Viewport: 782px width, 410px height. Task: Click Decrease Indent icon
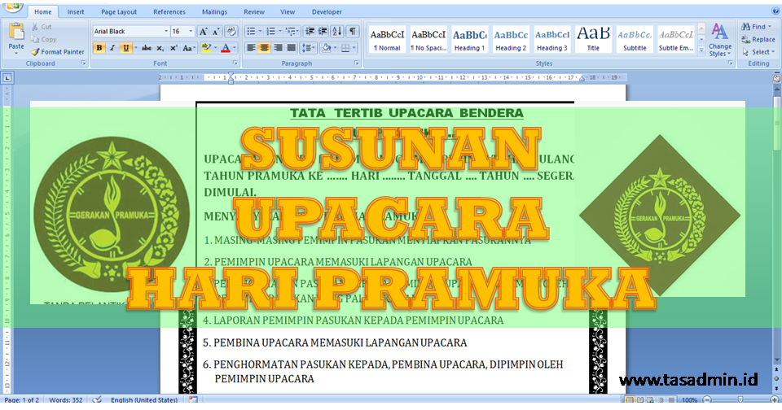(x=310, y=32)
